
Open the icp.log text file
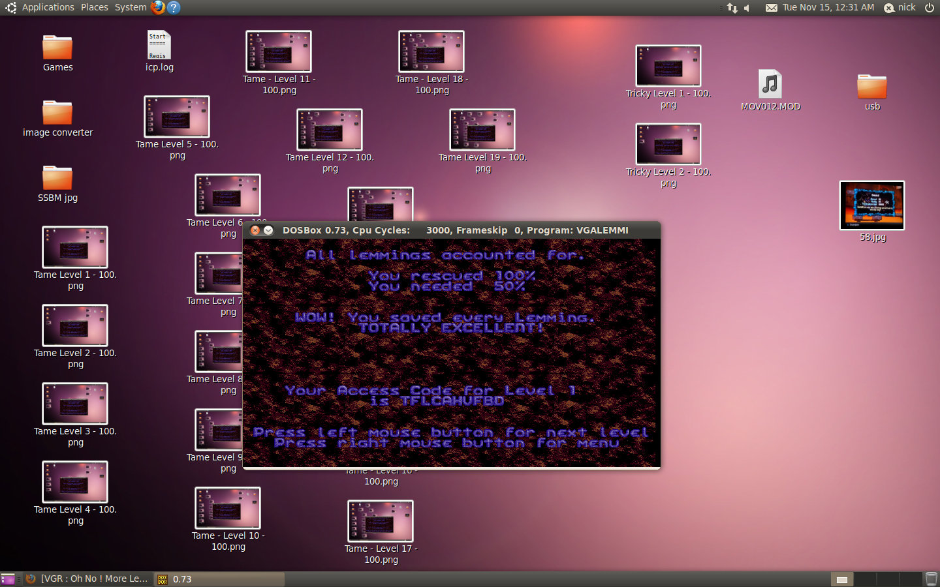point(159,46)
